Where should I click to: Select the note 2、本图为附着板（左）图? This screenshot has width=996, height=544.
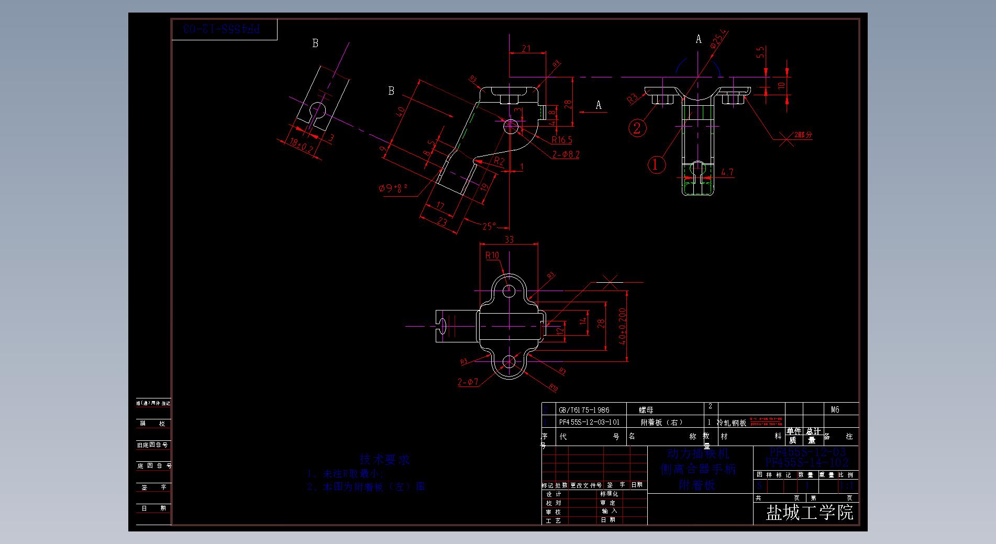[366, 486]
